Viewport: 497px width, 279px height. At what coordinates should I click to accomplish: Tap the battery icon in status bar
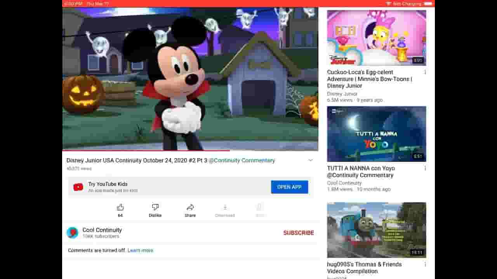tap(428, 3)
